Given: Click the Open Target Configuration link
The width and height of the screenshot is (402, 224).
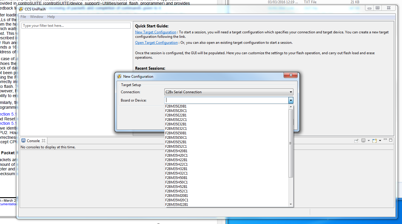Looking at the screenshot, I should click(156, 42).
